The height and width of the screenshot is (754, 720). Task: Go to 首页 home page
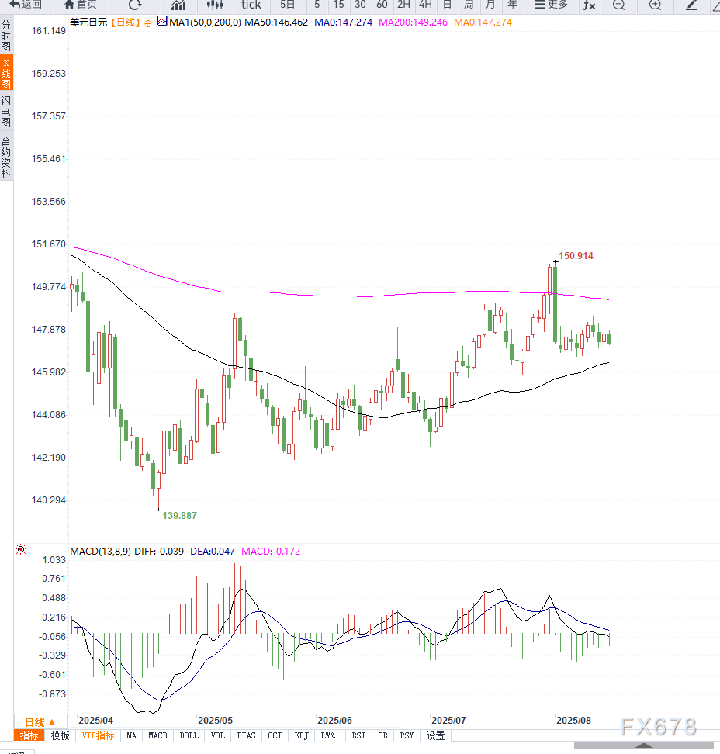coord(81,5)
